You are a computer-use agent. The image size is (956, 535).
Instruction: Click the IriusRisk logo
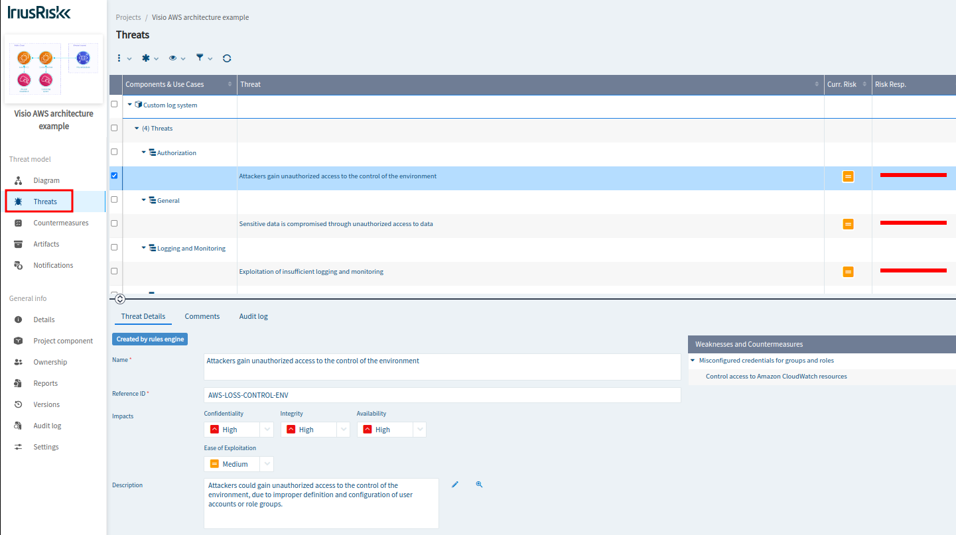coord(39,13)
